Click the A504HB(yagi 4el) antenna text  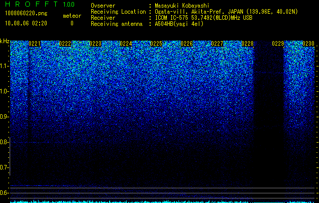179,24
